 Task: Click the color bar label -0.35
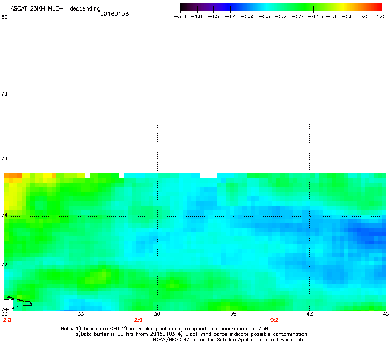pos(248,17)
